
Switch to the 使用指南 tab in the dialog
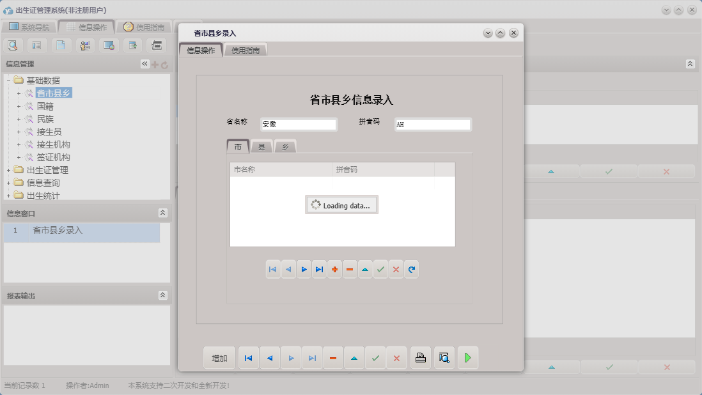[246, 49]
